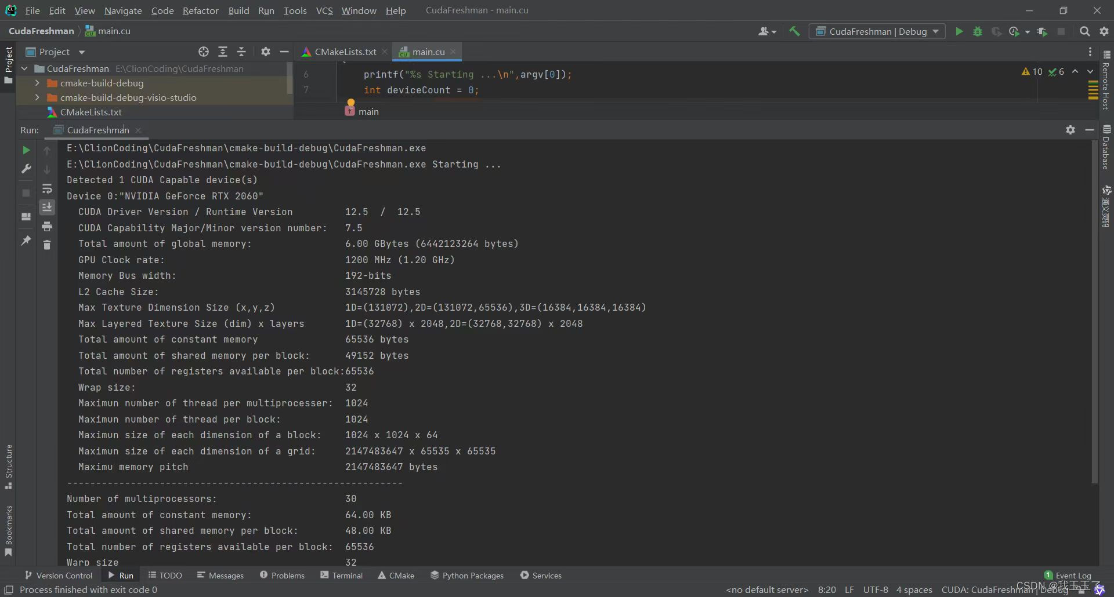
Task: Click the Build hammer icon
Action: point(794,31)
